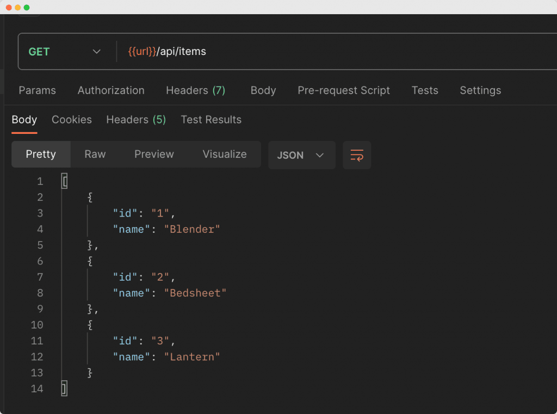Screen dimensions: 557x414
Task: Toggle the word wrap icon button
Action: click(x=357, y=155)
